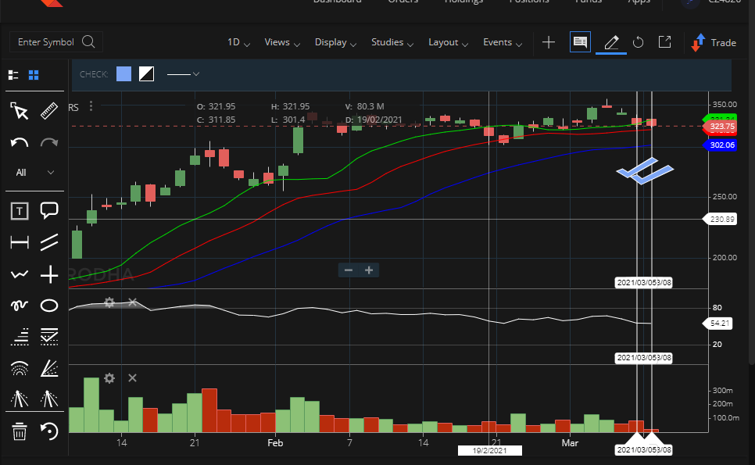This screenshot has width=755, height=465.
Task: Click the 2021/03/053/08 label on the date axis
Action: [x=644, y=449]
